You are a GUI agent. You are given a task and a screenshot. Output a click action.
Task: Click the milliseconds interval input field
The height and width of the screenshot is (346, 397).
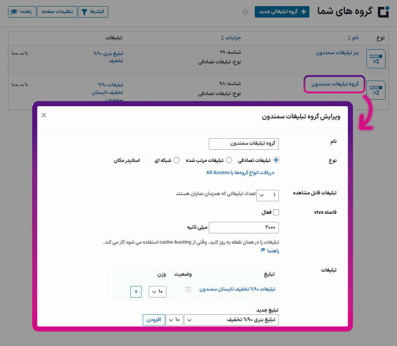(244, 228)
